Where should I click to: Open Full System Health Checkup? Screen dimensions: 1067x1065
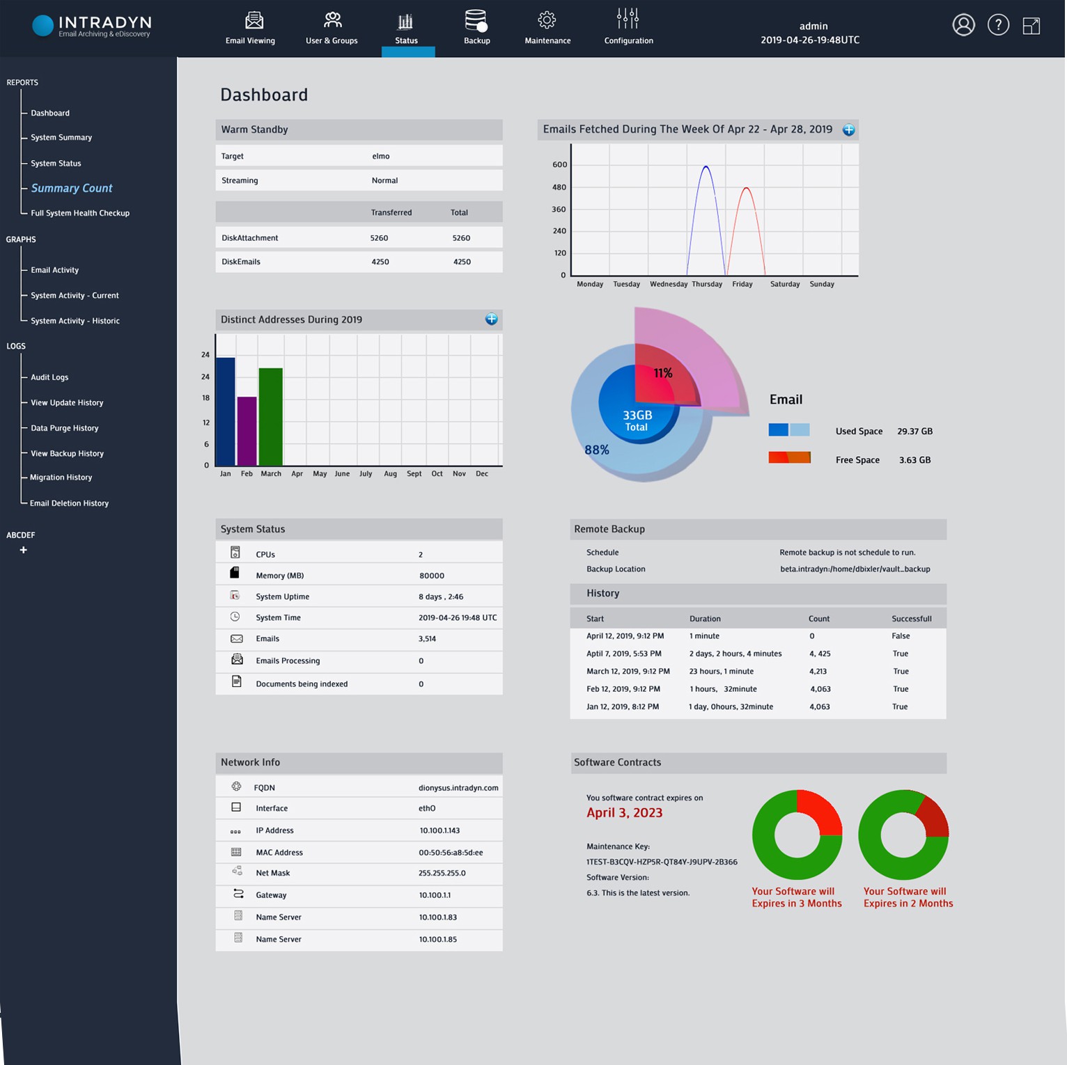80,214
